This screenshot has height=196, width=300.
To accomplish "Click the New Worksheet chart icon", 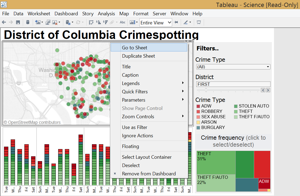I will point(38,23).
